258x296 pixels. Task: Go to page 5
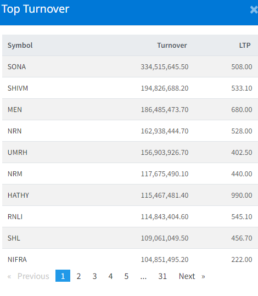[x=126, y=276]
